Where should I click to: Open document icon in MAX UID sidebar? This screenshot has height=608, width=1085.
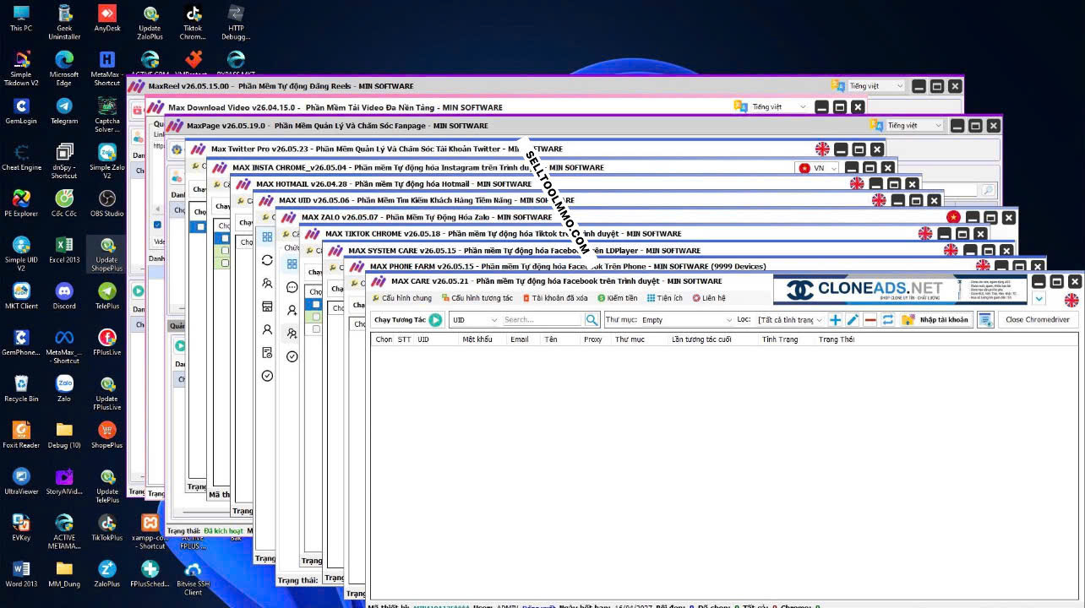(x=267, y=352)
